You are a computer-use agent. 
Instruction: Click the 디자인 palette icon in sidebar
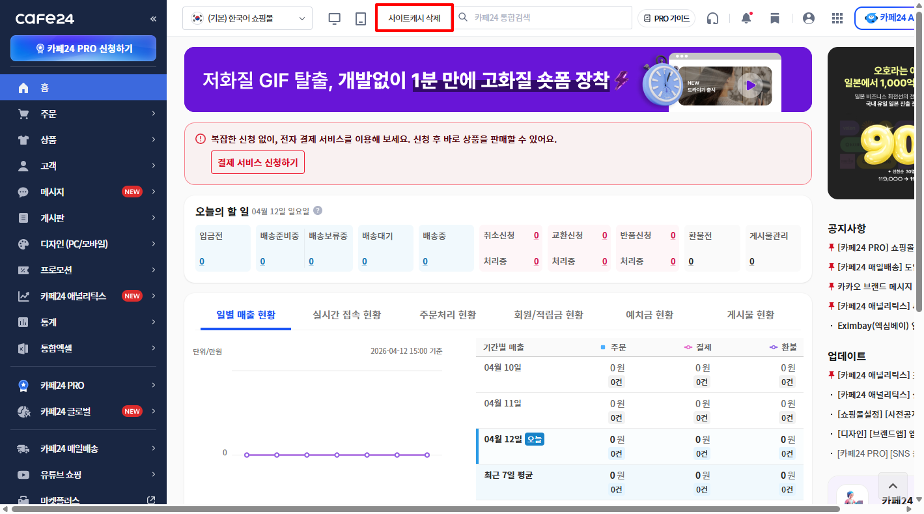23,244
